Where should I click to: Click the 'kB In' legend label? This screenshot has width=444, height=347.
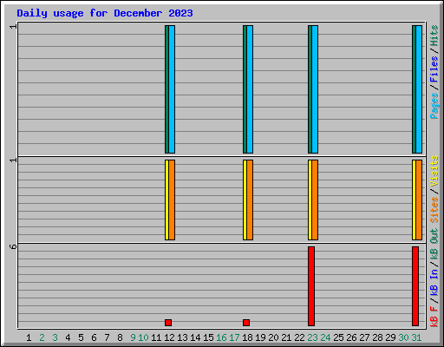434,282
